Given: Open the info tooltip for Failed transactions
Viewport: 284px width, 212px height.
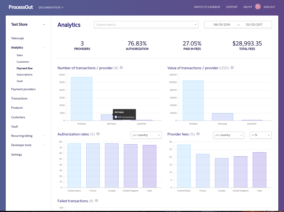Looking at the screenshot, I should tap(96, 201).
